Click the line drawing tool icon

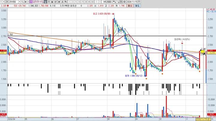118,2
